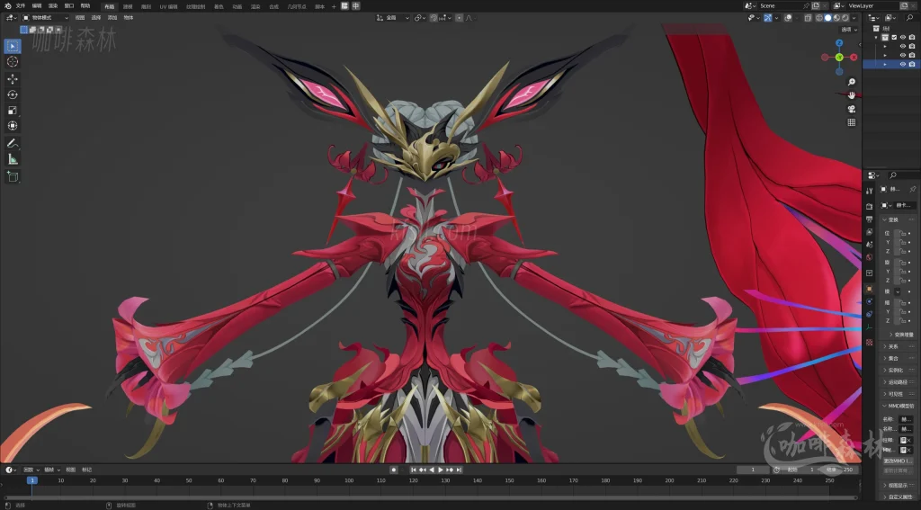Select the Scale tool
Image resolution: width=921 pixels, height=510 pixels.
[x=13, y=111]
